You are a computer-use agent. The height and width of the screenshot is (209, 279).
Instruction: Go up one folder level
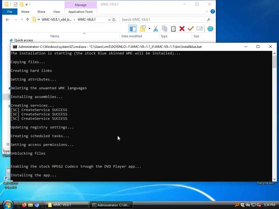[28, 20]
